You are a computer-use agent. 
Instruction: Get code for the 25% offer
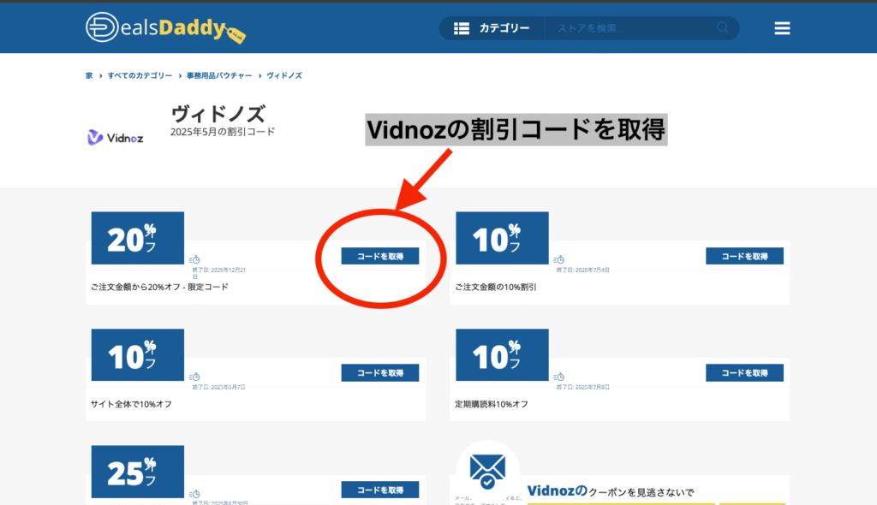(379, 490)
